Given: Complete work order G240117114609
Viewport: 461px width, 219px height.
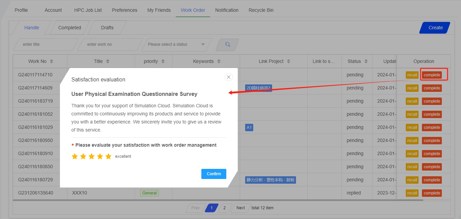Looking at the screenshot, I should [432, 88].
